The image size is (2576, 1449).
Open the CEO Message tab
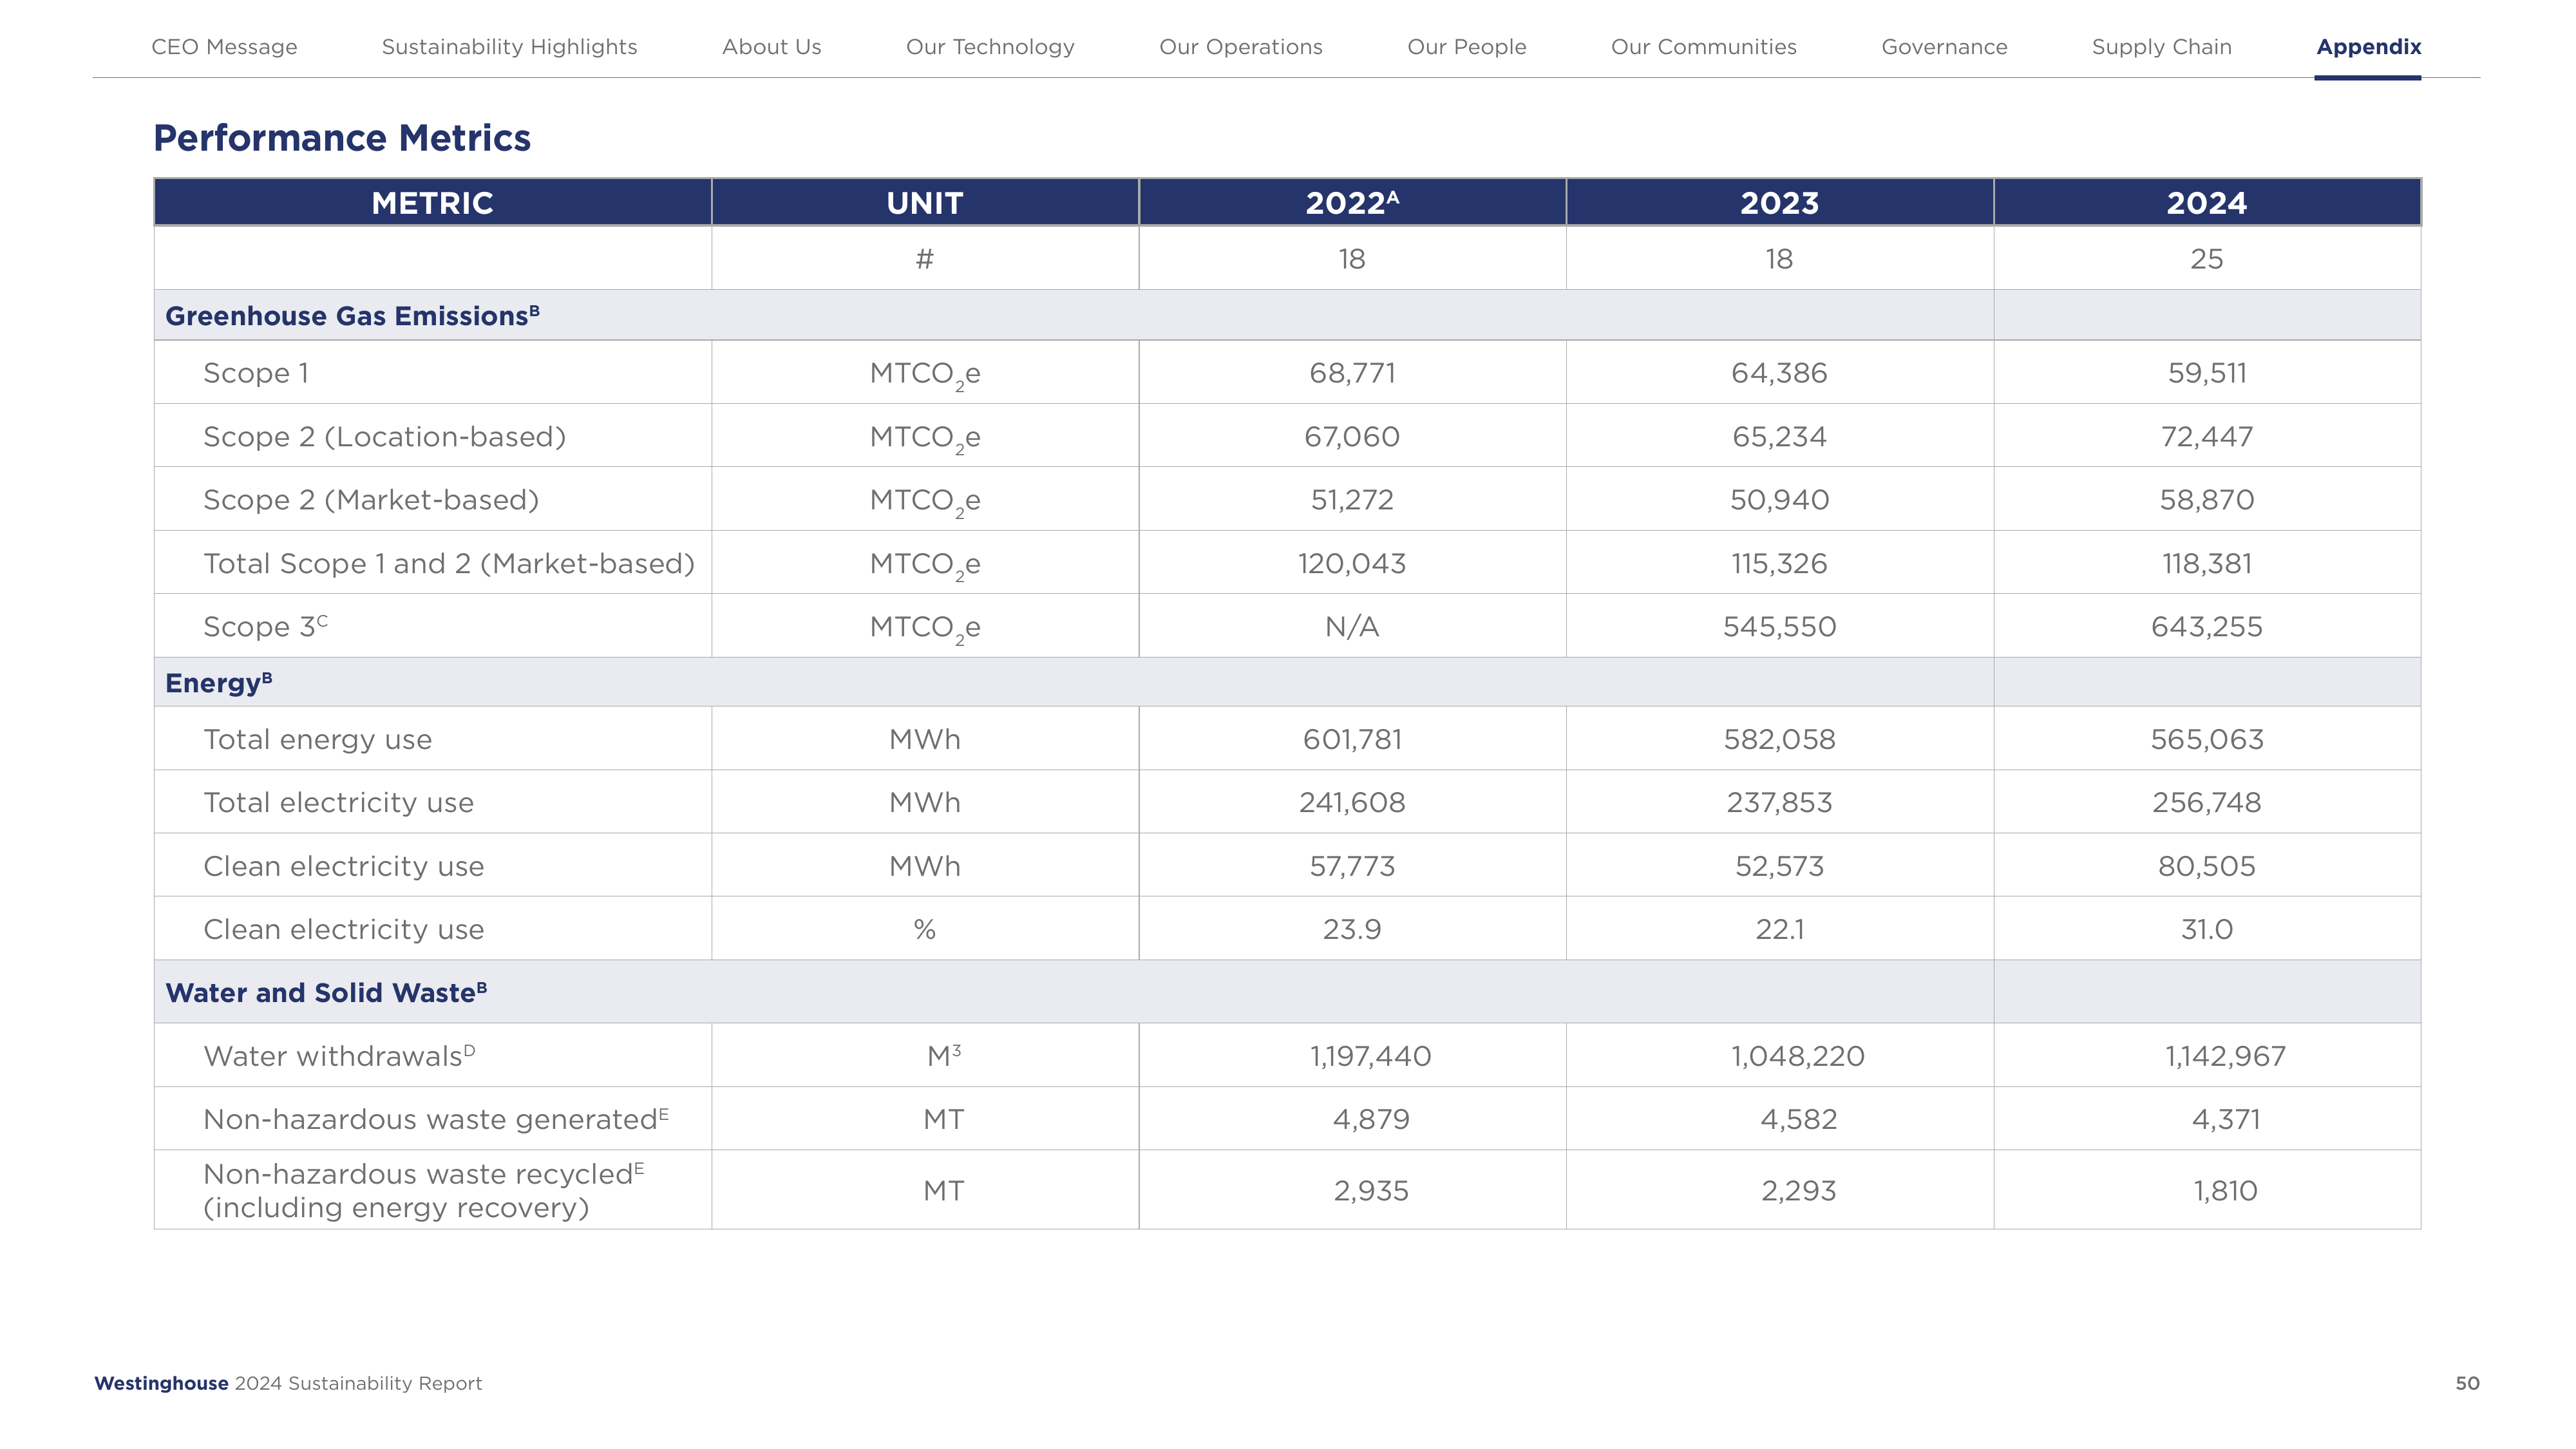[224, 47]
